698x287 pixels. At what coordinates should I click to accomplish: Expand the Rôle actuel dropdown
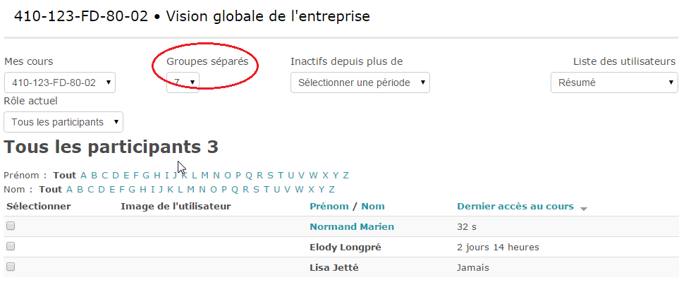coord(63,122)
